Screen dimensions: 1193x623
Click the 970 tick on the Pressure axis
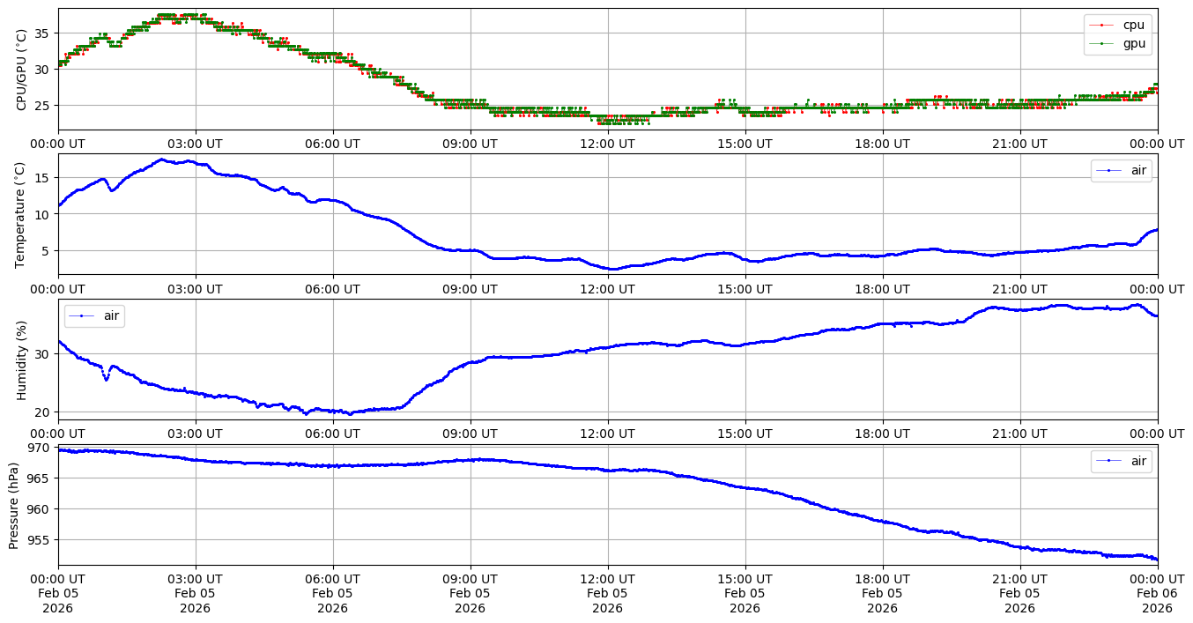pos(41,448)
